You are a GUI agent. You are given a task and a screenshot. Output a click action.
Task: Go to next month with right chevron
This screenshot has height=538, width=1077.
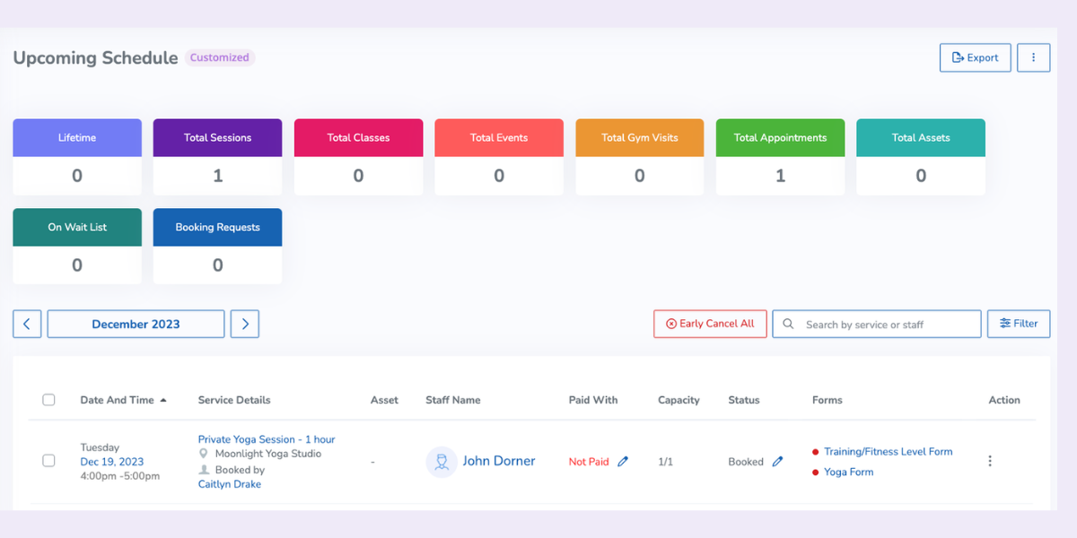tap(244, 323)
